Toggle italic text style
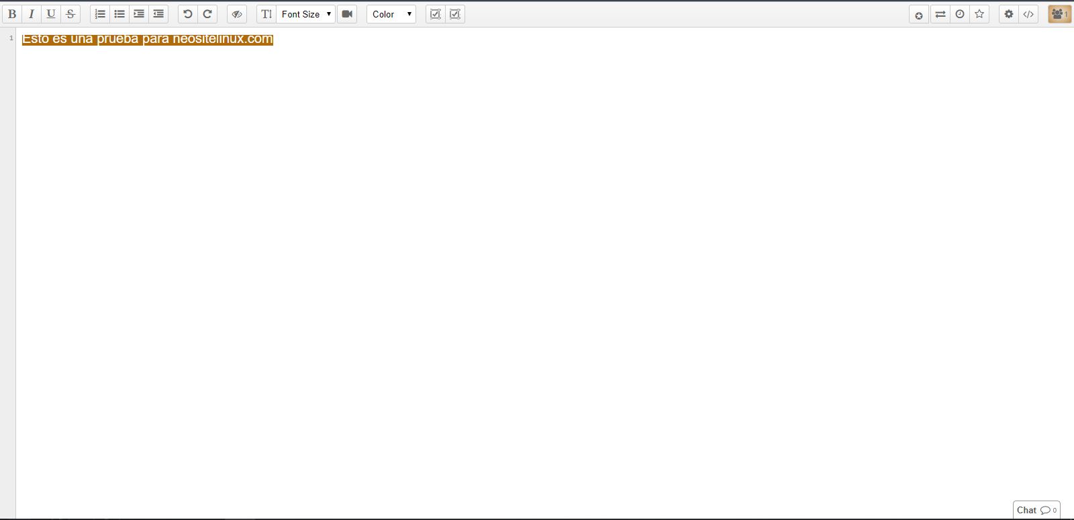Image resolution: width=1074 pixels, height=520 pixels. 32,14
